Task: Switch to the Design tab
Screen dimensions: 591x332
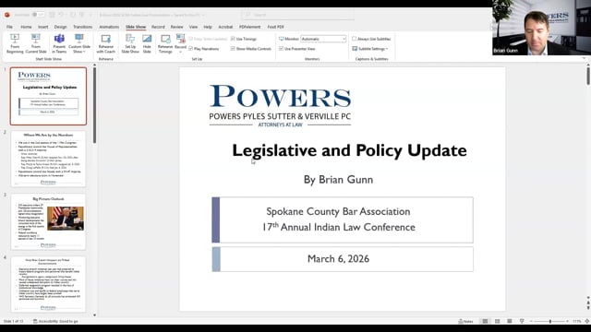Action: [x=60, y=27]
